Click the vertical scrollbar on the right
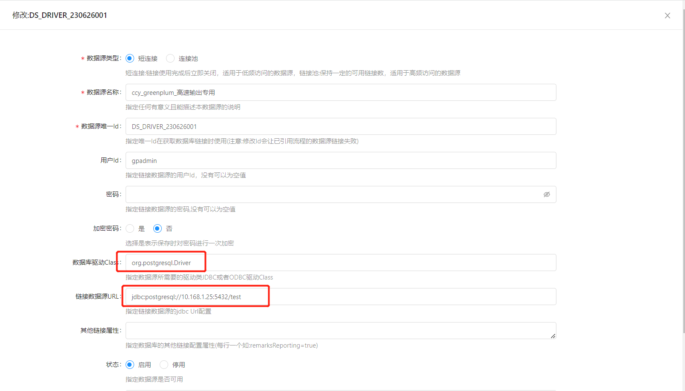This screenshot has width=685, height=391. click(x=683, y=170)
